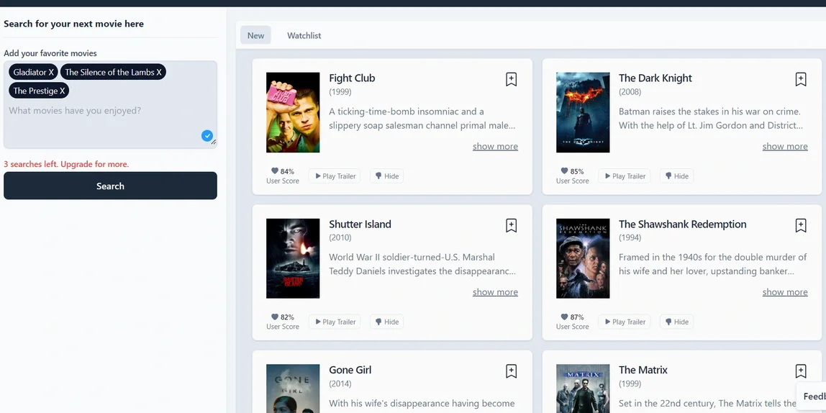
Task: Click the Shutter Island title
Action: click(x=360, y=224)
